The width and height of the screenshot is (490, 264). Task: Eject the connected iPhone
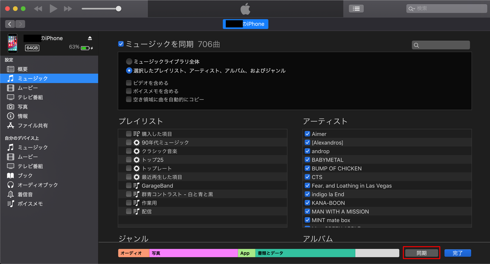coord(89,38)
